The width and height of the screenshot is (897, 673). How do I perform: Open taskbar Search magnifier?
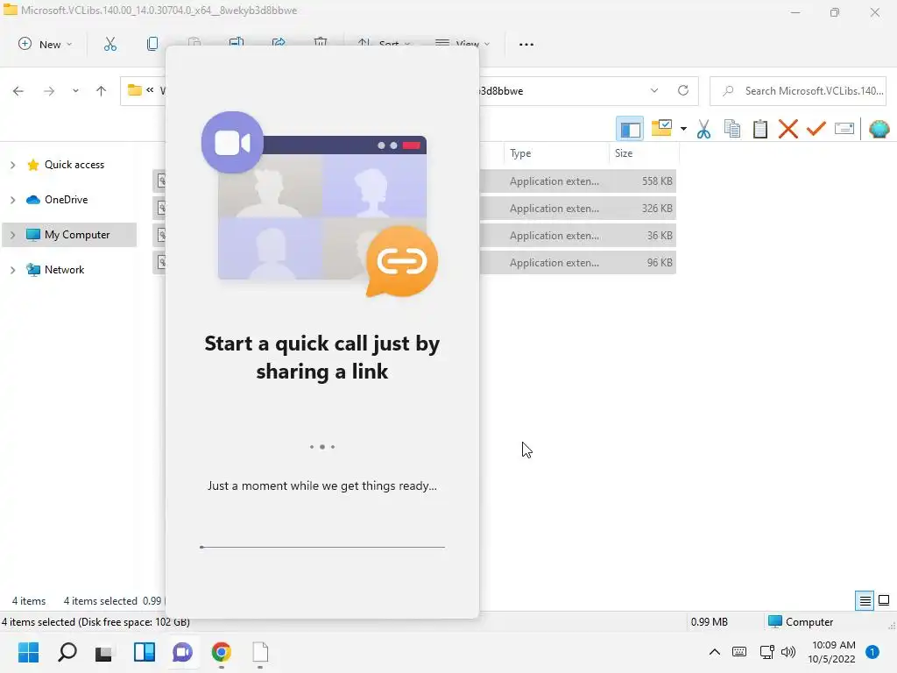(x=67, y=652)
